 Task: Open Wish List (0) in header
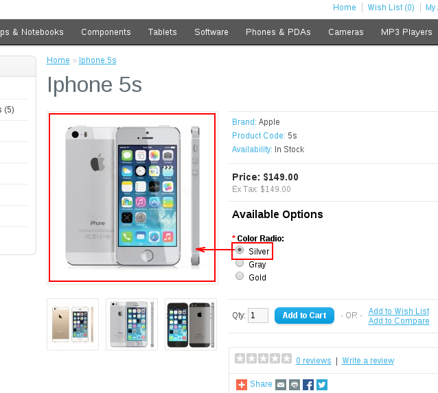391,8
